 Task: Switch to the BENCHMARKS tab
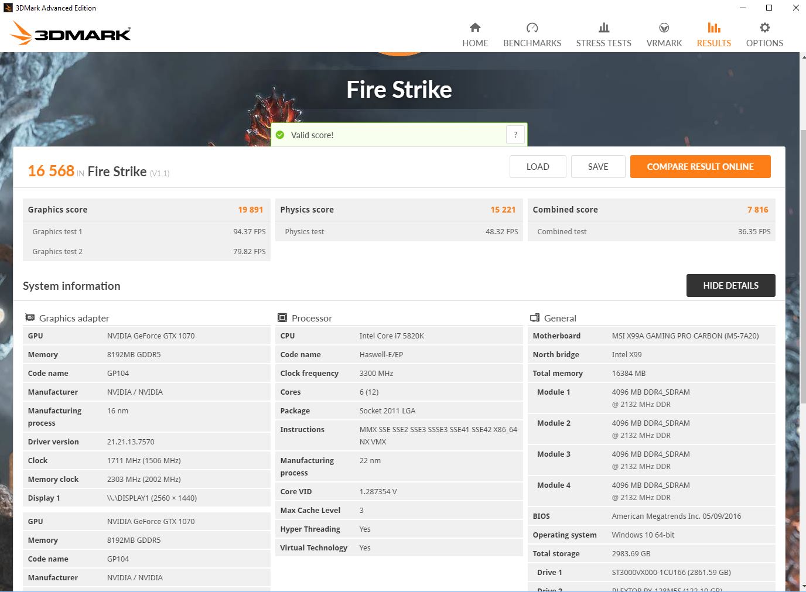532,35
